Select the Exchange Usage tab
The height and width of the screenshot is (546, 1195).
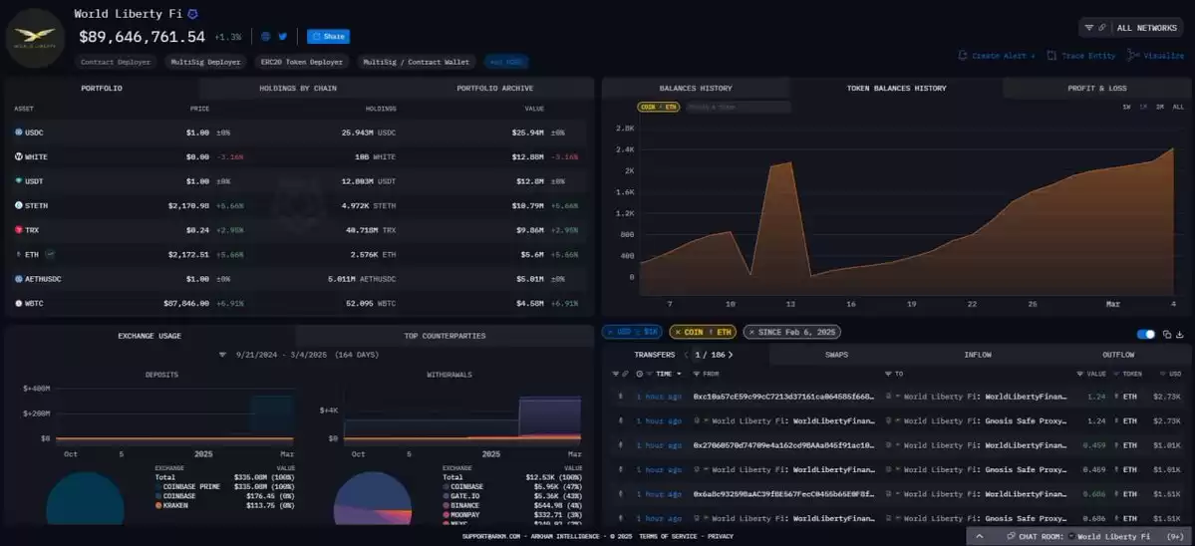[149, 336]
